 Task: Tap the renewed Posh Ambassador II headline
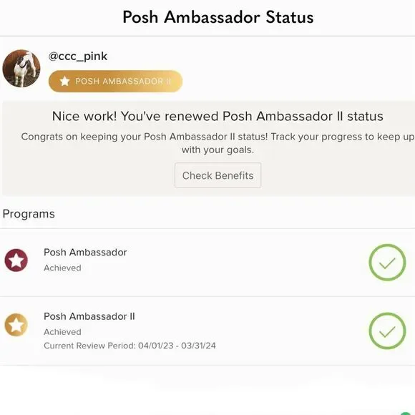tap(218, 116)
